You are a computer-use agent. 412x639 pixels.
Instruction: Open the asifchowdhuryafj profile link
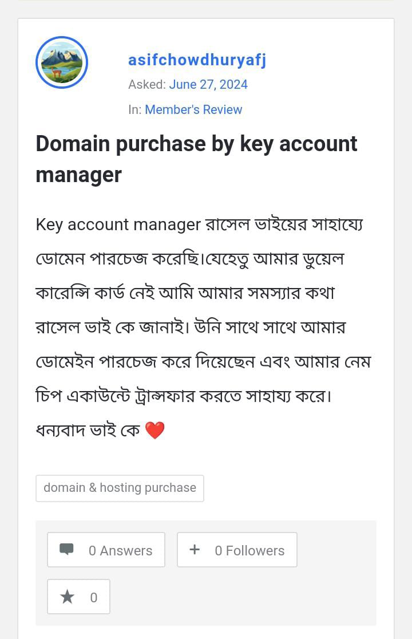[197, 60]
